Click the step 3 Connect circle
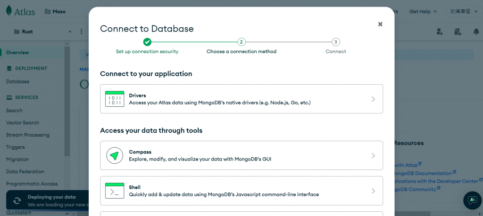Viewport: 483px width, 216px height. pyautogui.click(x=335, y=42)
